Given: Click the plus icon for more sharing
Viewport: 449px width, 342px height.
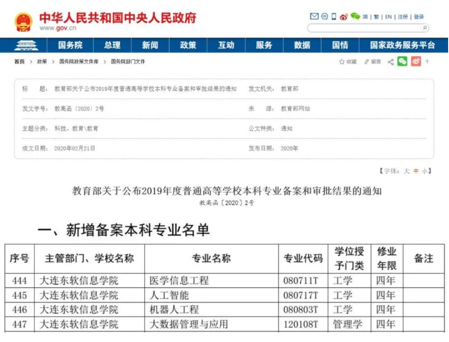Looking at the screenshot, I should pyautogui.click(x=427, y=61).
